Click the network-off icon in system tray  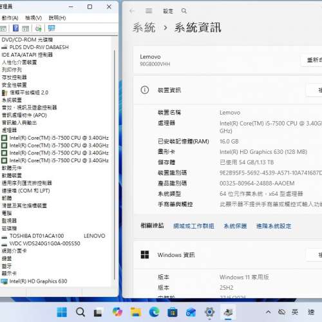[x=281, y=312]
